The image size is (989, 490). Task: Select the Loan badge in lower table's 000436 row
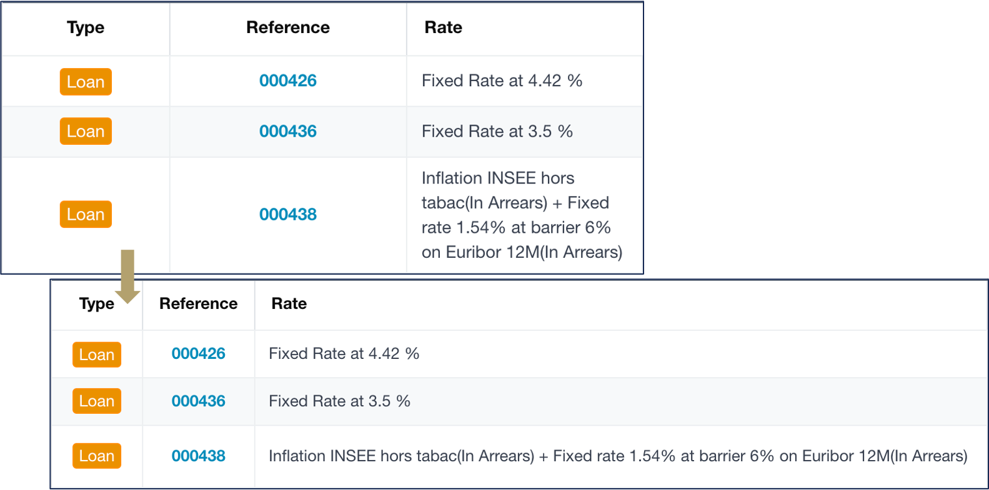[97, 401]
